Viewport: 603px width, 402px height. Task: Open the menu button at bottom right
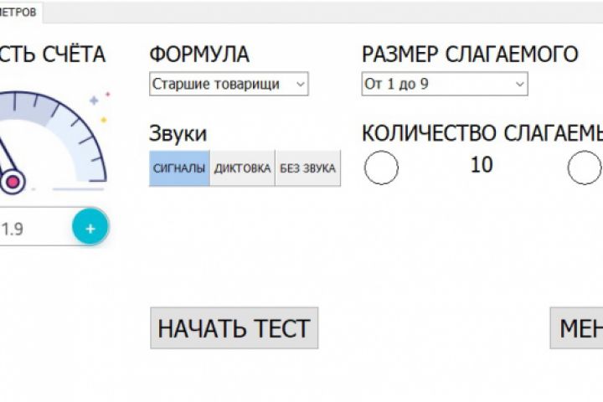click(578, 328)
